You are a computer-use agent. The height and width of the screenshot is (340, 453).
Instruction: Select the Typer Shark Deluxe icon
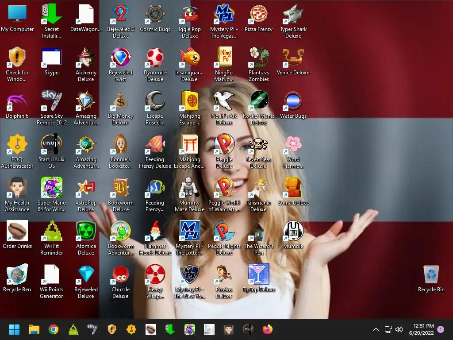pos(293,14)
